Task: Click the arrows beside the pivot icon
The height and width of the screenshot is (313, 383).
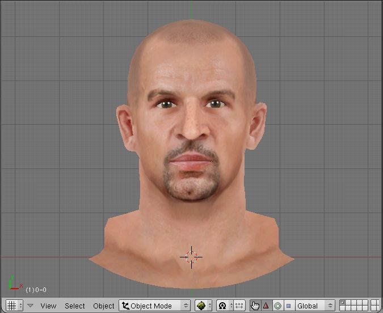Action: tap(230, 306)
